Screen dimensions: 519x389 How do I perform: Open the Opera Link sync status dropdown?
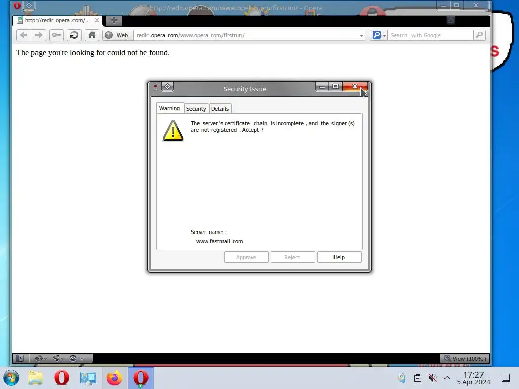(41, 358)
